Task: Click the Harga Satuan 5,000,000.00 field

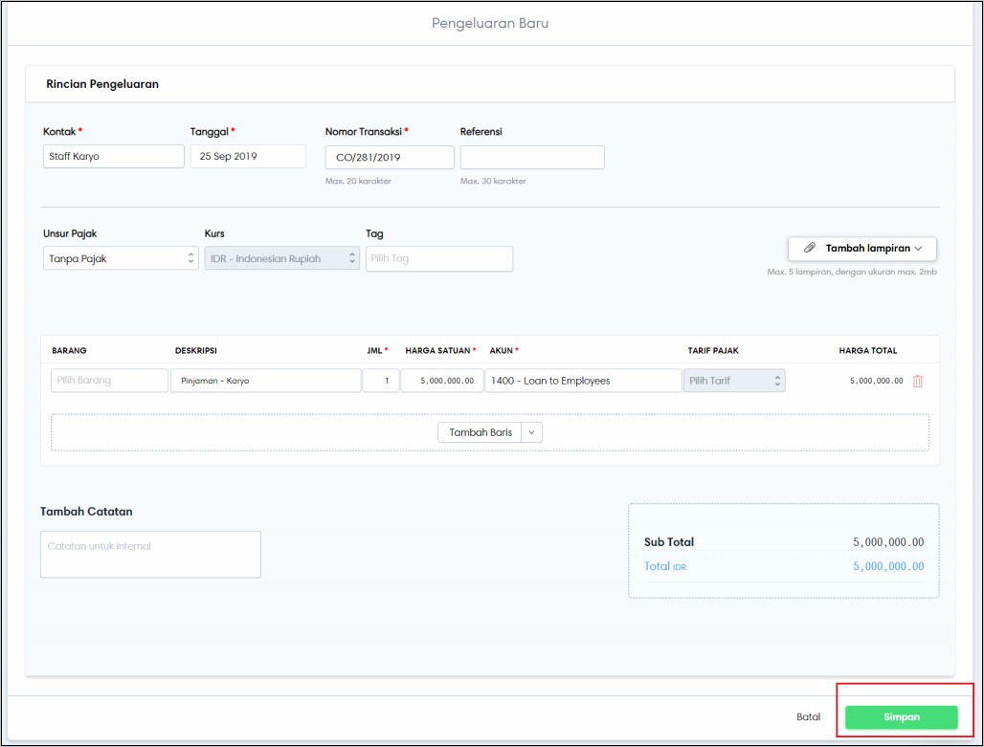Action: pos(442,381)
